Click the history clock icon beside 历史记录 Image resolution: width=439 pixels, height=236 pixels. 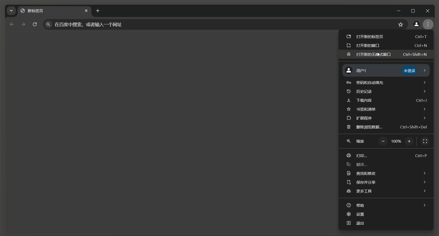349,91
